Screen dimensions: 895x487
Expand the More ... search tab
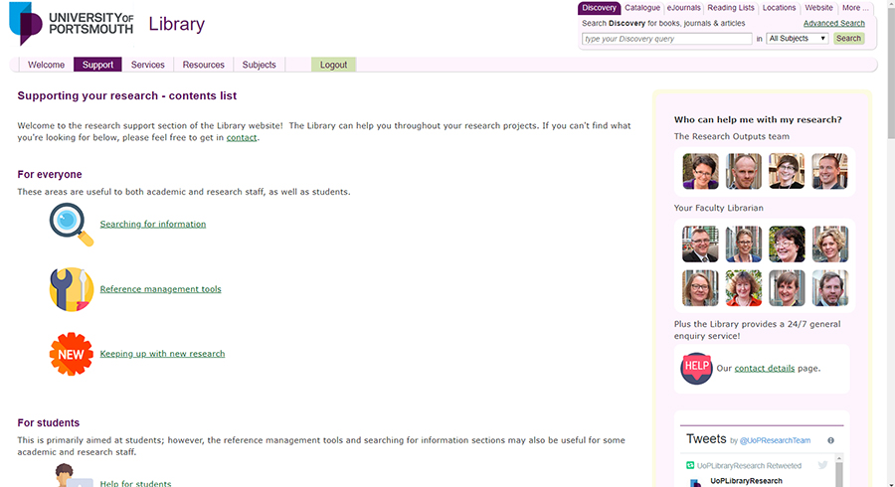coord(855,8)
